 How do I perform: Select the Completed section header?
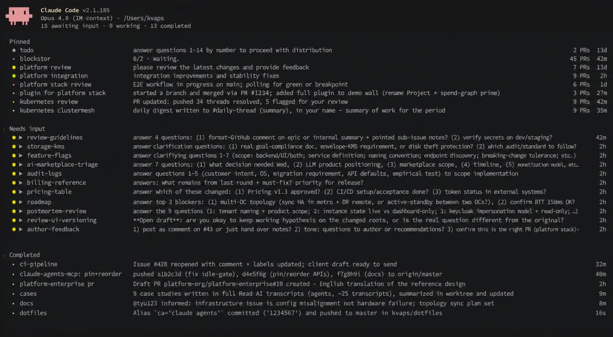[x=24, y=255]
